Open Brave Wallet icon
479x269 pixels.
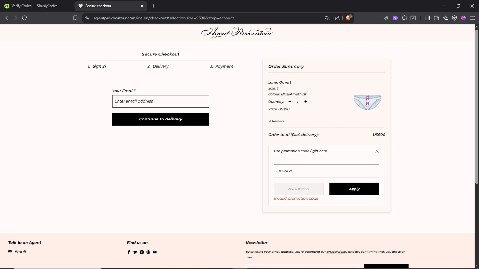coord(437,18)
